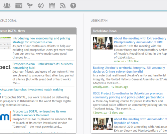Click the 'uzdaily.com - 12 hours ago' source text
167x134 pixels.
(x=111, y=87)
